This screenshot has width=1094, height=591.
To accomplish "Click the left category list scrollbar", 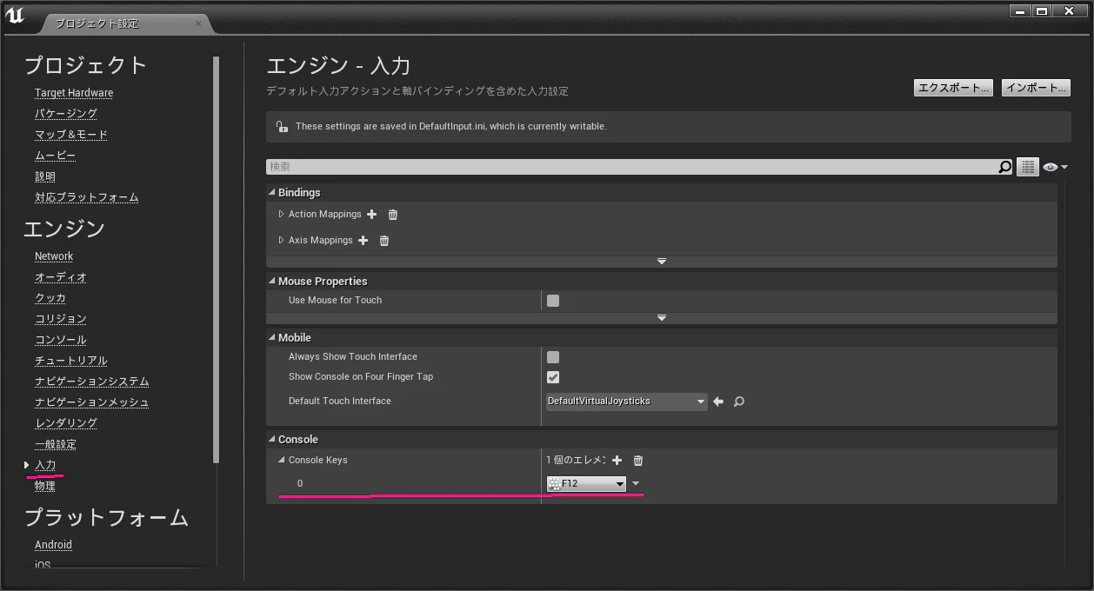I will click(216, 261).
